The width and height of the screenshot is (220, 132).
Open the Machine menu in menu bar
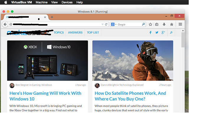42,2
